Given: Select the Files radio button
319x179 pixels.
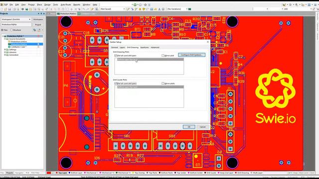Looking at the screenshot, I should (x=2, y=30).
